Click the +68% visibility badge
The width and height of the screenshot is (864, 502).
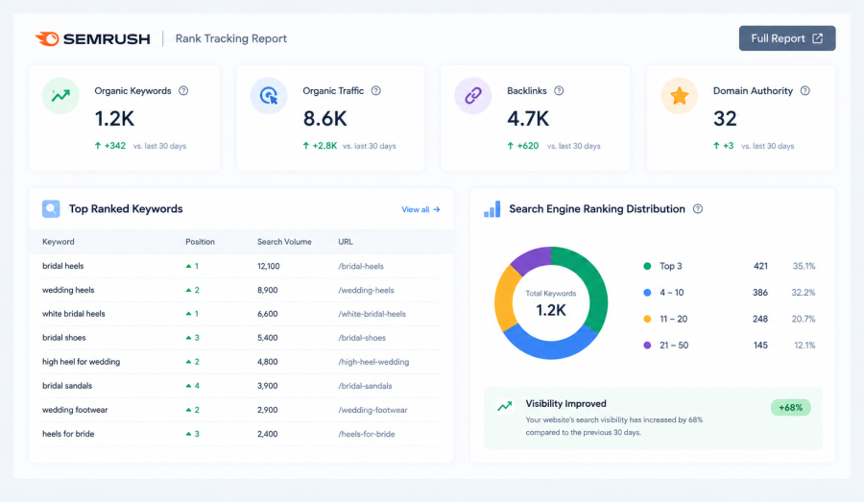[791, 408]
